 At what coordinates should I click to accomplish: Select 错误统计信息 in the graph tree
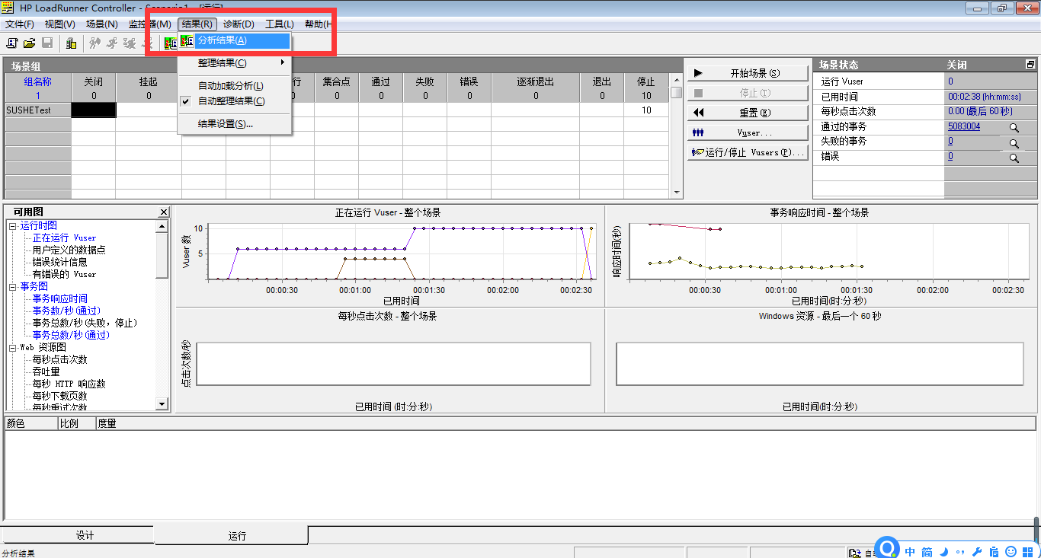59,262
